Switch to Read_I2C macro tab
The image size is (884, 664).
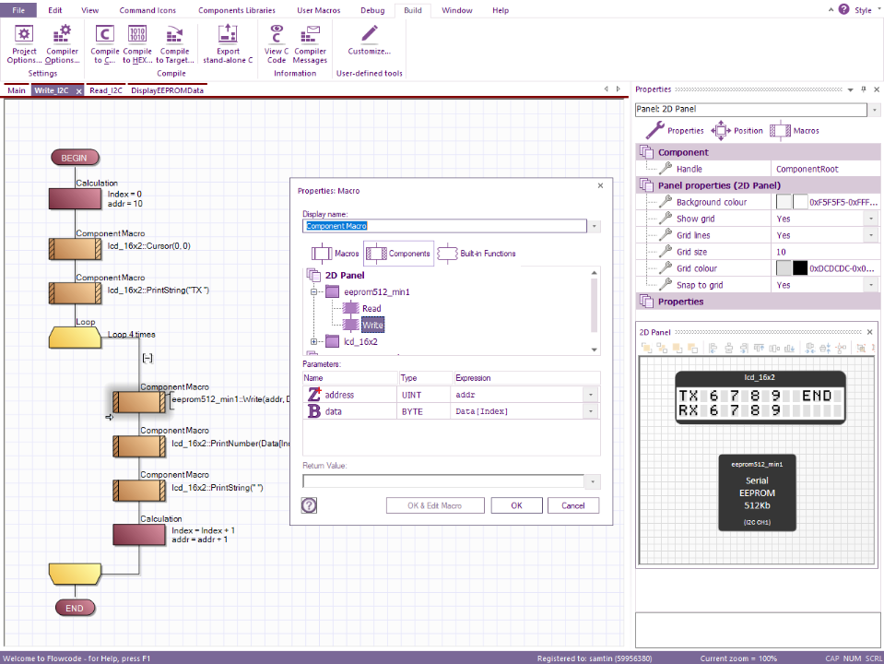tap(106, 90)
